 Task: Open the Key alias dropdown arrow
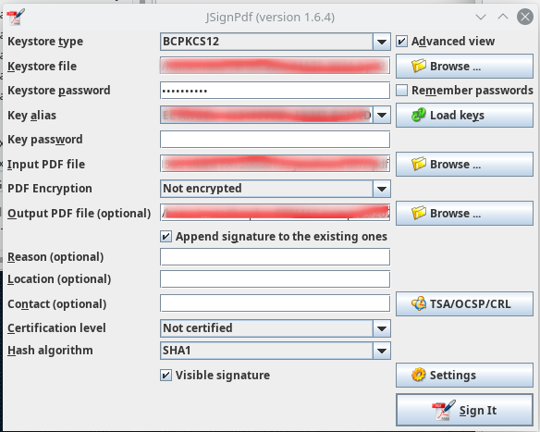(381, 115)
